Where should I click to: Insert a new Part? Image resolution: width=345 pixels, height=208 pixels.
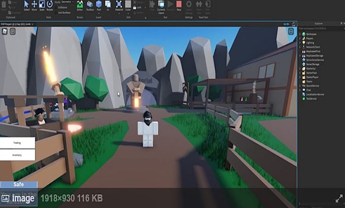click(99, 6)
